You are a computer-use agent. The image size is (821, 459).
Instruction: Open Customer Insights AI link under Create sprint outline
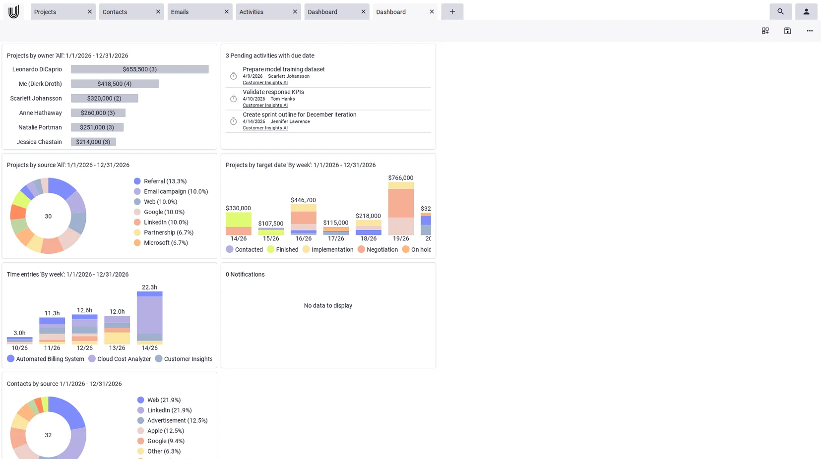[x=265, y=128]
